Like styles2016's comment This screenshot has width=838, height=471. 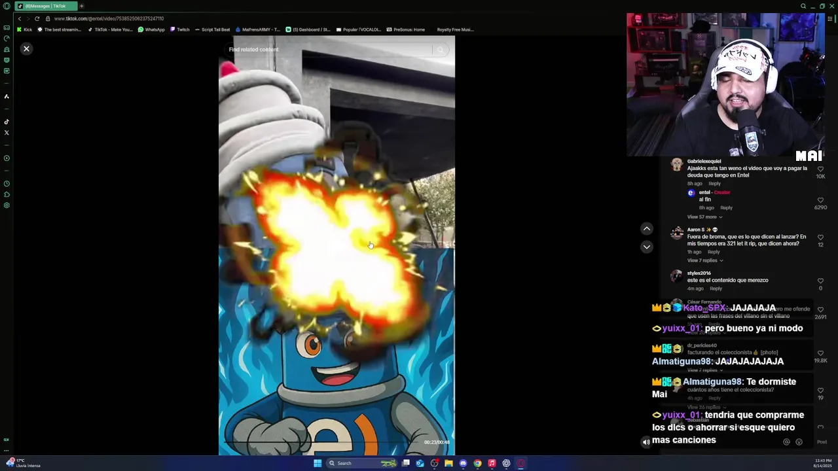(820, 281)
